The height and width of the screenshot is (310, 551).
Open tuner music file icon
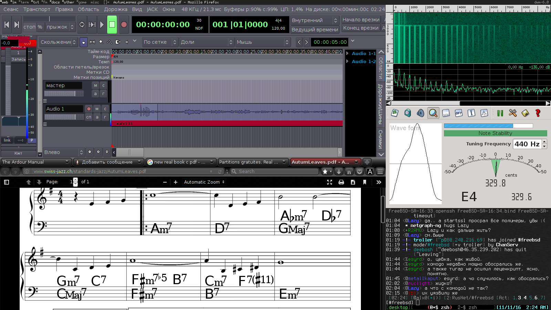(x=395, y=113)
